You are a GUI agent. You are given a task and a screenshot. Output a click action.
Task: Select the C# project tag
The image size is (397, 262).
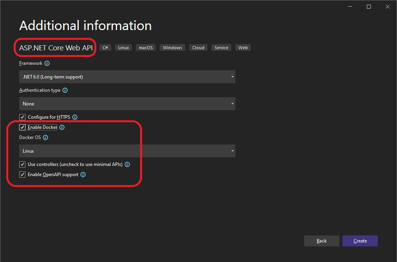coord(105,47)
